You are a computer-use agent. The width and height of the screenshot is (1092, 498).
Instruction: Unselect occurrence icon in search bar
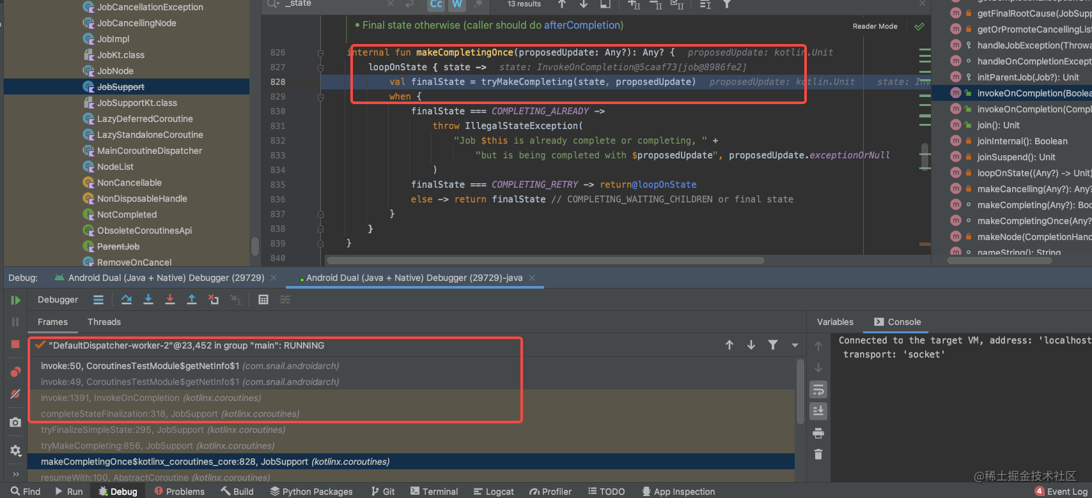(655, 4)
